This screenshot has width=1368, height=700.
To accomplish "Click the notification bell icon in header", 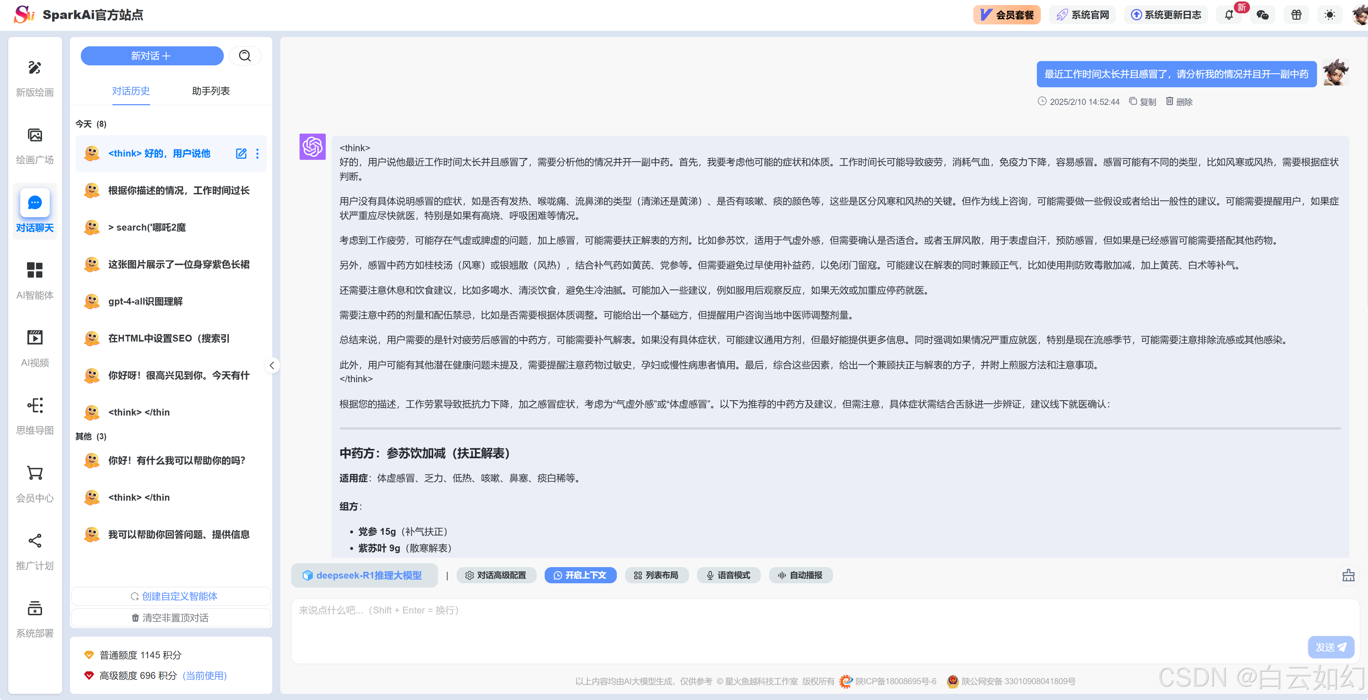I will 1229,15.
